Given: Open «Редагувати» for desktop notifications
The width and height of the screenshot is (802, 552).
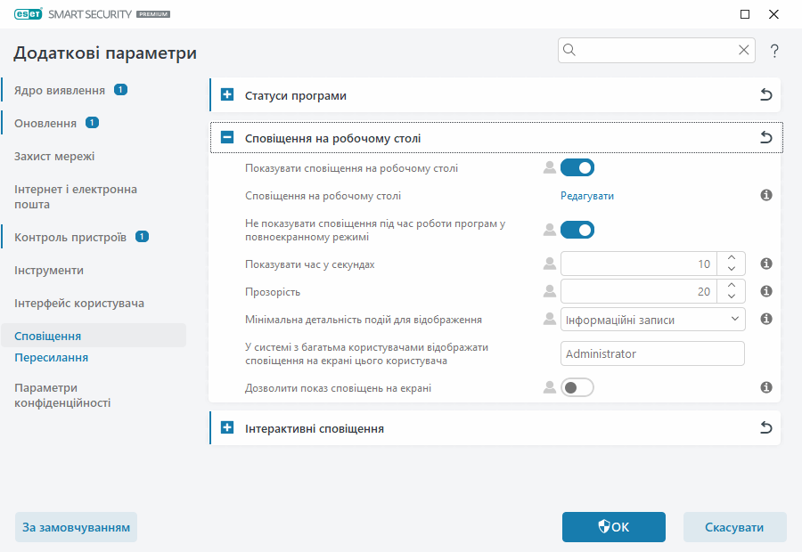Looking at the screenshot, I should 587,194.
